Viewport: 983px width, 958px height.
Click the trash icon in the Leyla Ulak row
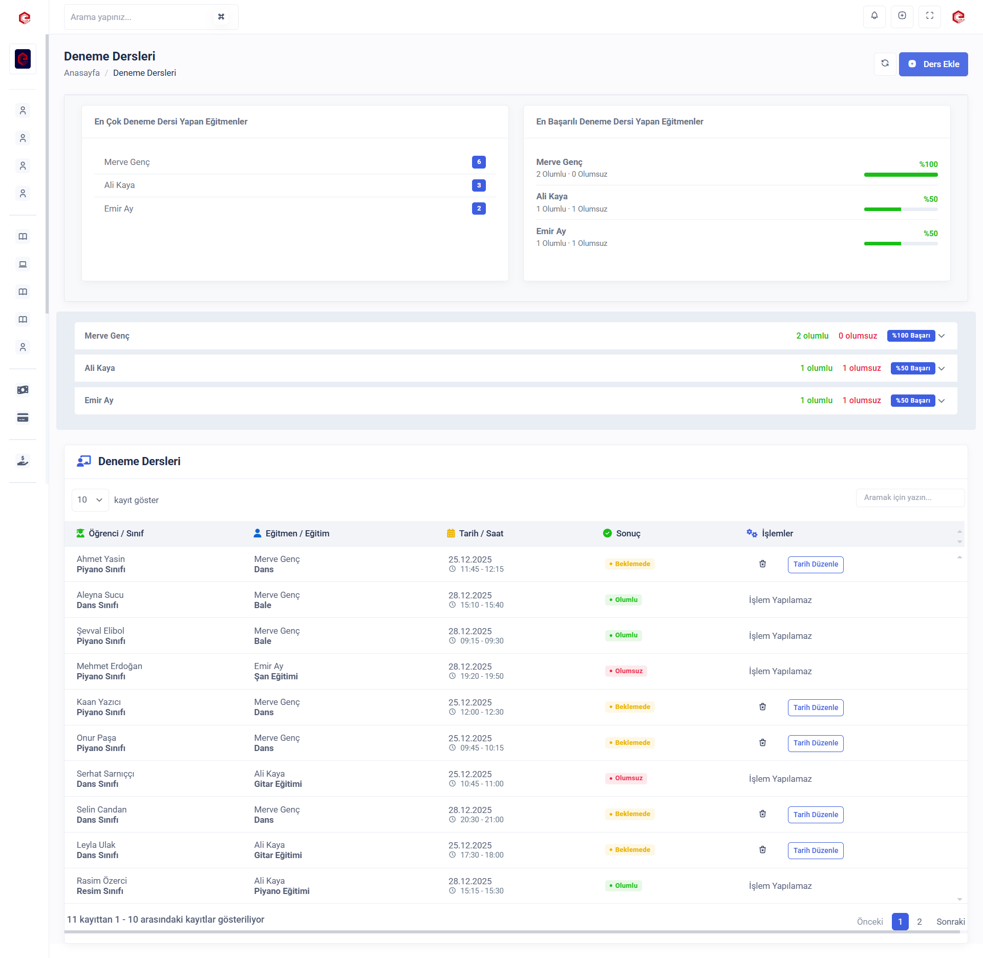[x=762, y=850]
